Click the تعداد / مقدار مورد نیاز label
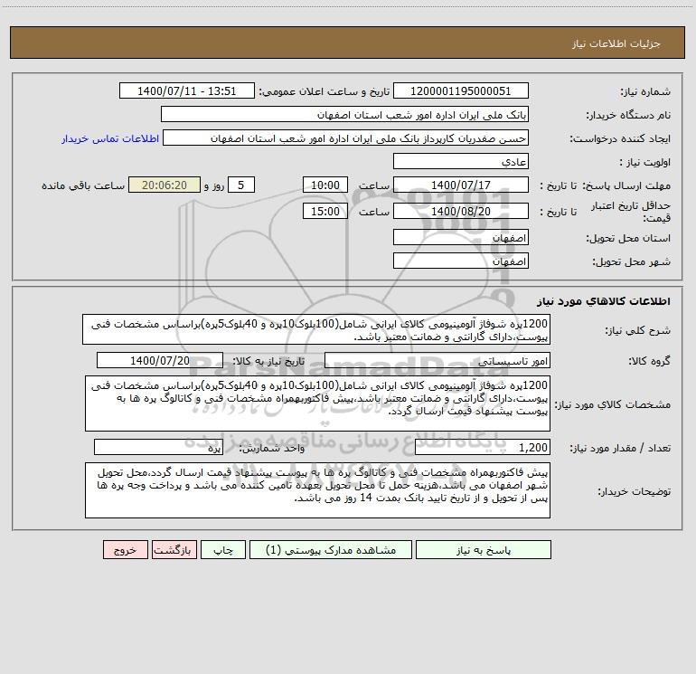This screenshot has width=696, height=674. tap(620, 449)
